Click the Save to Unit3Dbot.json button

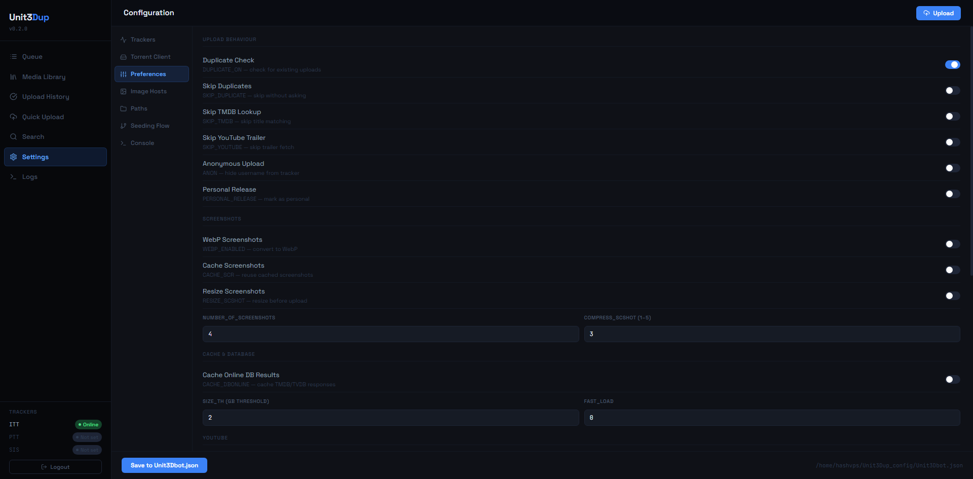click(164, 465)
